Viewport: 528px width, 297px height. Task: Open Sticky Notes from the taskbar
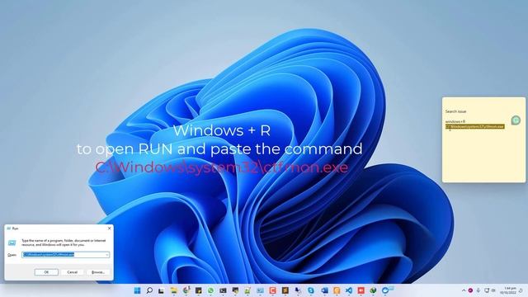(198, 290)
